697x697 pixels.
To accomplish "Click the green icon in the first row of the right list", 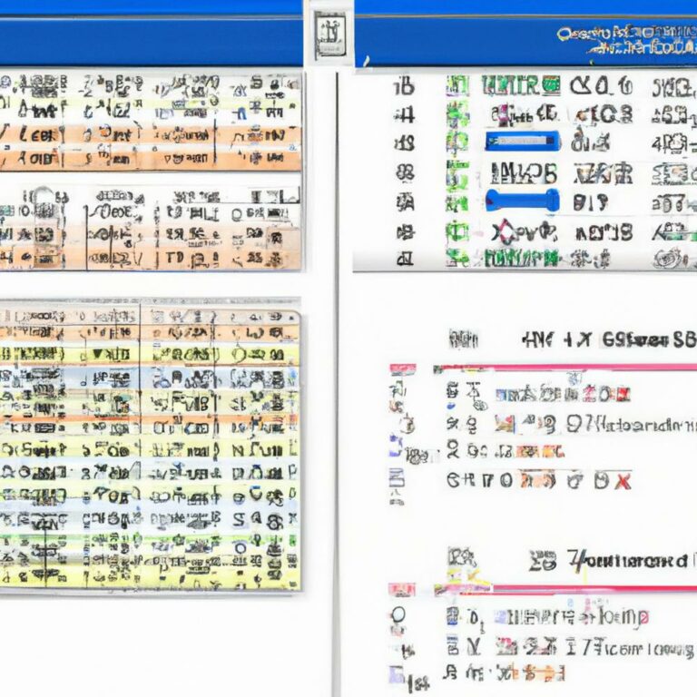I will click(x=457, y=86).
